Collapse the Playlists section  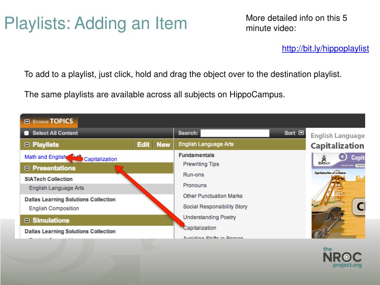[27, 145]
